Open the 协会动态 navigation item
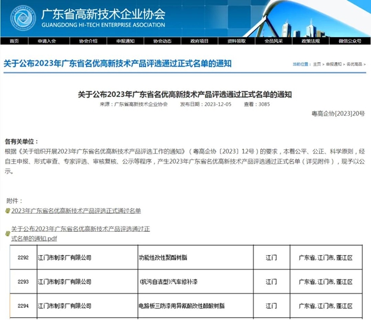 [162, 41]
